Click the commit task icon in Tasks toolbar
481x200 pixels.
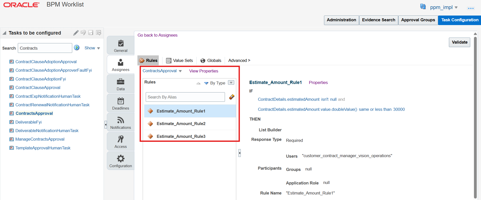point(99,33)
